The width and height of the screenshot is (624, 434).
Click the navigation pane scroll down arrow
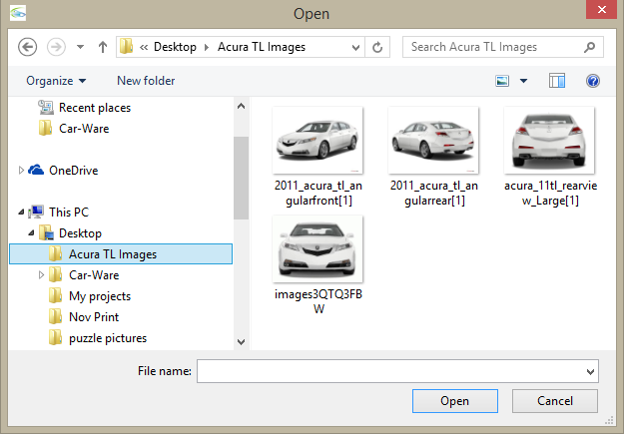pyautogui.click(x=242, y=341)
